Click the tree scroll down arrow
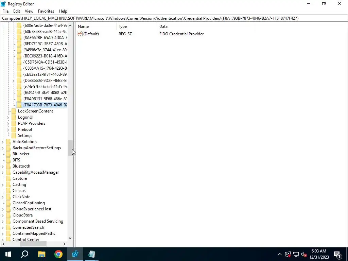The height and width of the screenshot is (261, 348). (70, 238)
